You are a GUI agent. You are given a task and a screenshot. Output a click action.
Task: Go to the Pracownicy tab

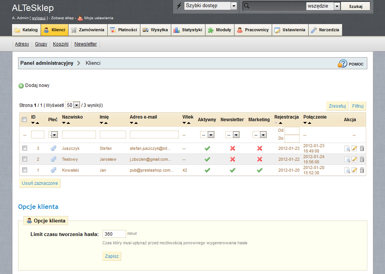point(253,30)
